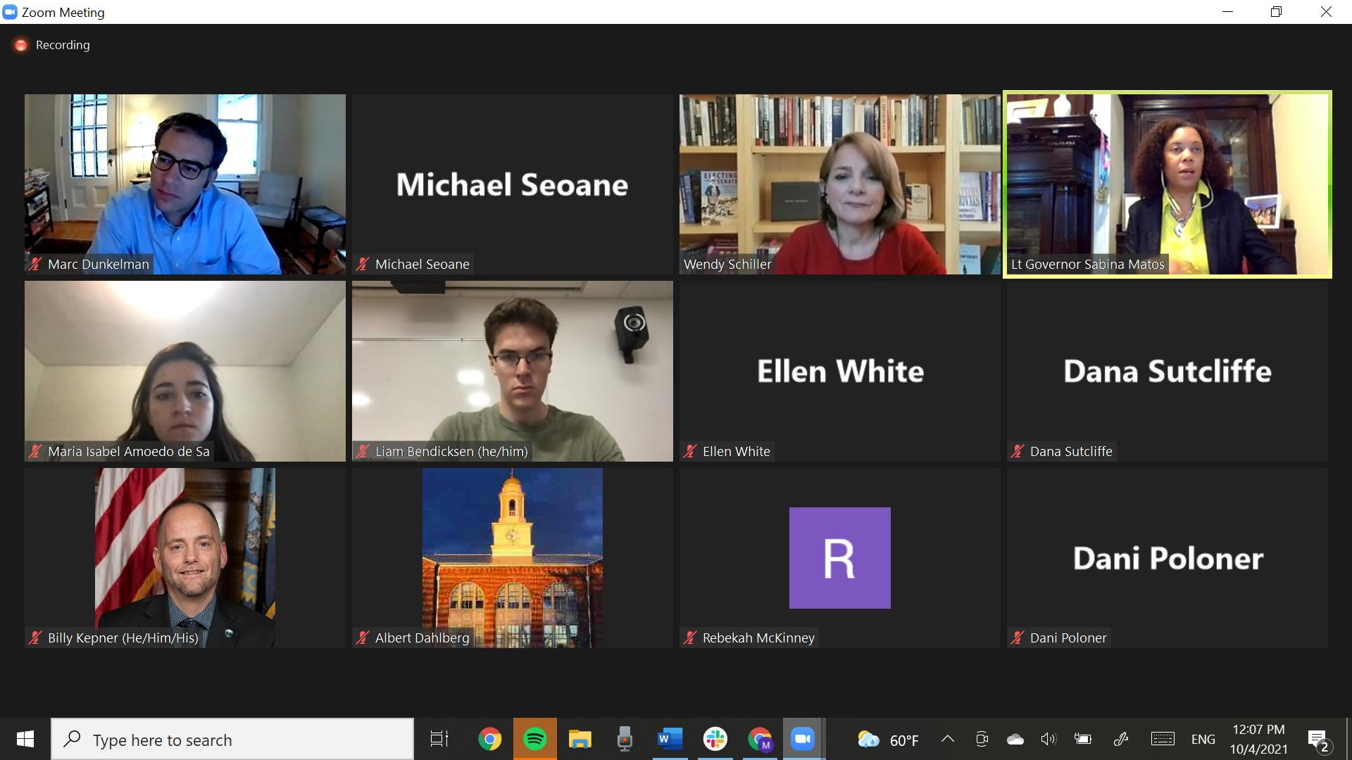Expand hidden system tray icons chevron
The image size is (1352, 760).
(x=948, y=739)
